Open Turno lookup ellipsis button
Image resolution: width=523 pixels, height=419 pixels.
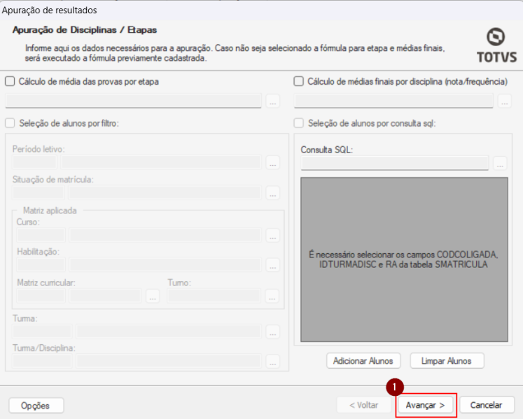coord(273,296)
